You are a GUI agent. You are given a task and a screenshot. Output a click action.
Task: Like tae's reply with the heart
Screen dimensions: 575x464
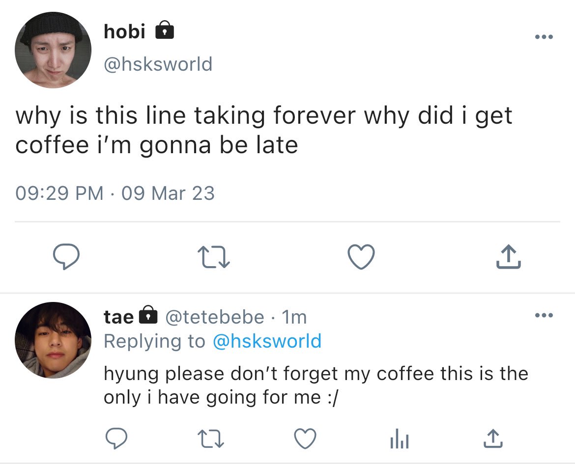click(x=306, y=438)
